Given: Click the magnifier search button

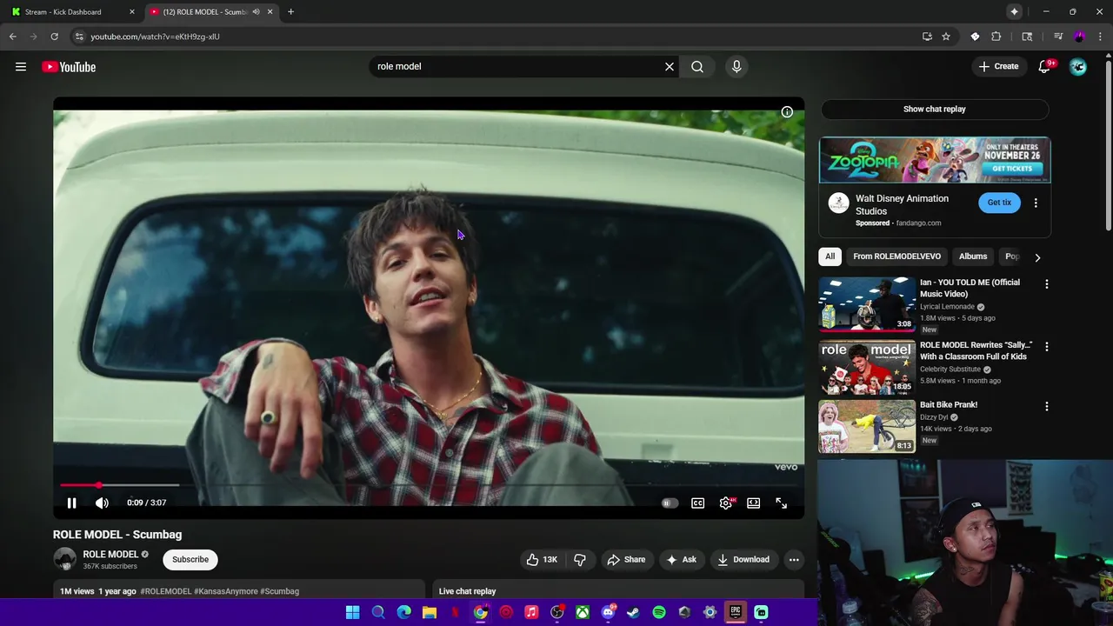Looking at the screenshot, I should point(697,66).
